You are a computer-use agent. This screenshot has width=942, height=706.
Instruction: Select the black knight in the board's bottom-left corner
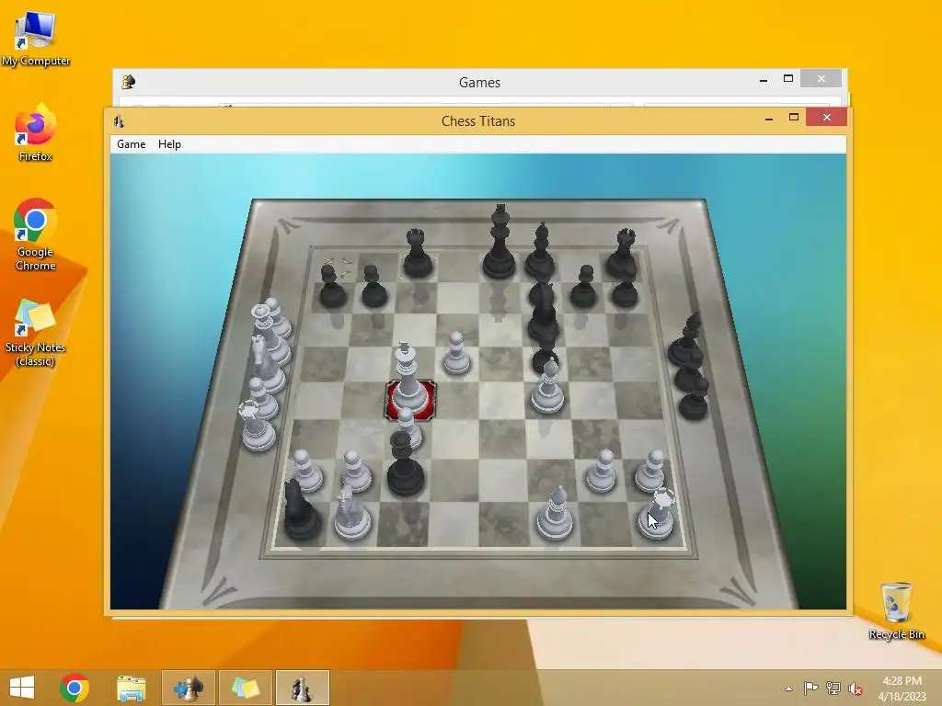click(x=300, y=509)
